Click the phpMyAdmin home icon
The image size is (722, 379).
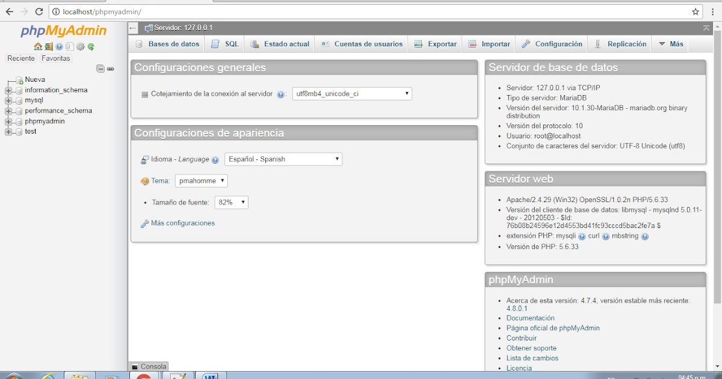38,47
